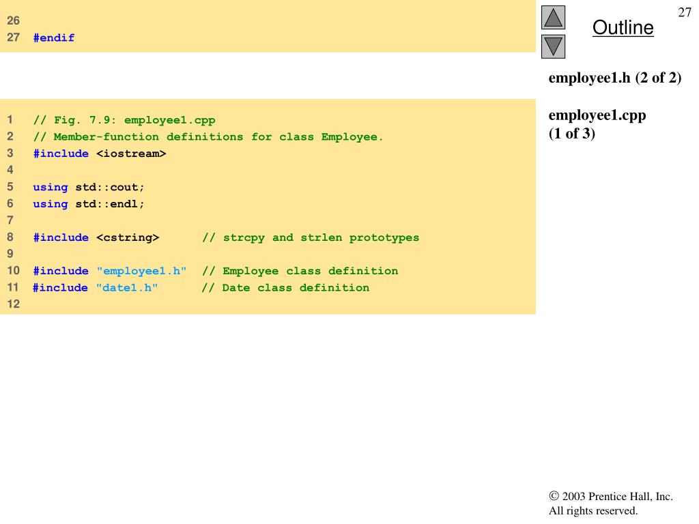
Task: Click the using std::endl; statement
Action: pyautogui.click(x=88, y=204)
